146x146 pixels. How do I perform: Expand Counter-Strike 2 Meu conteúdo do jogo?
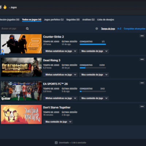(x=94, y=51)
